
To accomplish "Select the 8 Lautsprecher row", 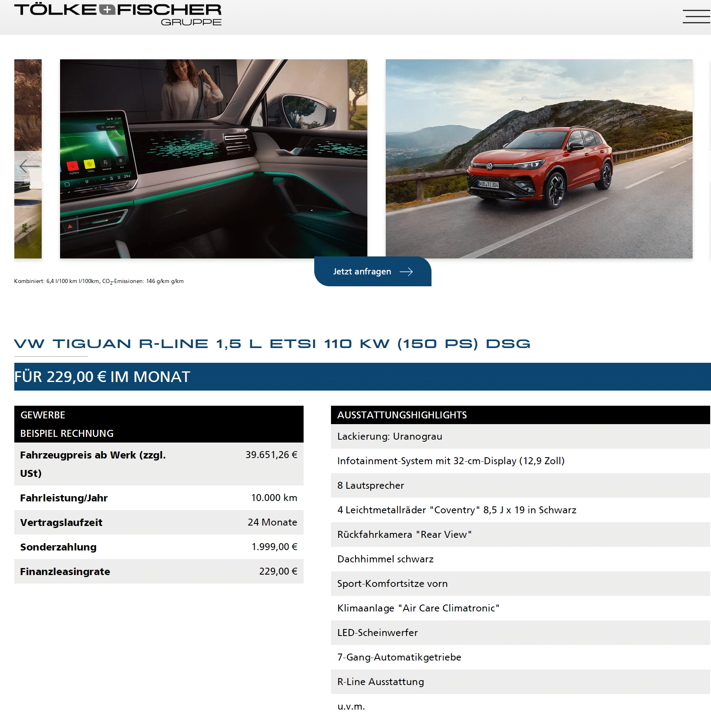I will coord(521,485).
